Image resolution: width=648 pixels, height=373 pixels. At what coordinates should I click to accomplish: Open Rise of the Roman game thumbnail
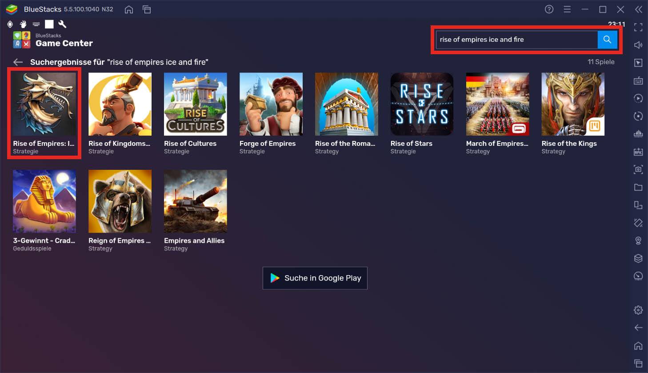point(347,104)
